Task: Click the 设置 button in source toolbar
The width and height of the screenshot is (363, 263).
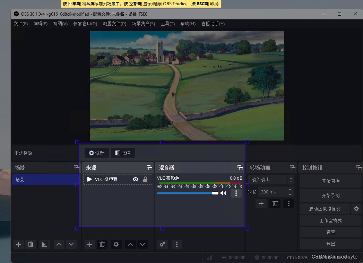Action: tap(96, 153)
